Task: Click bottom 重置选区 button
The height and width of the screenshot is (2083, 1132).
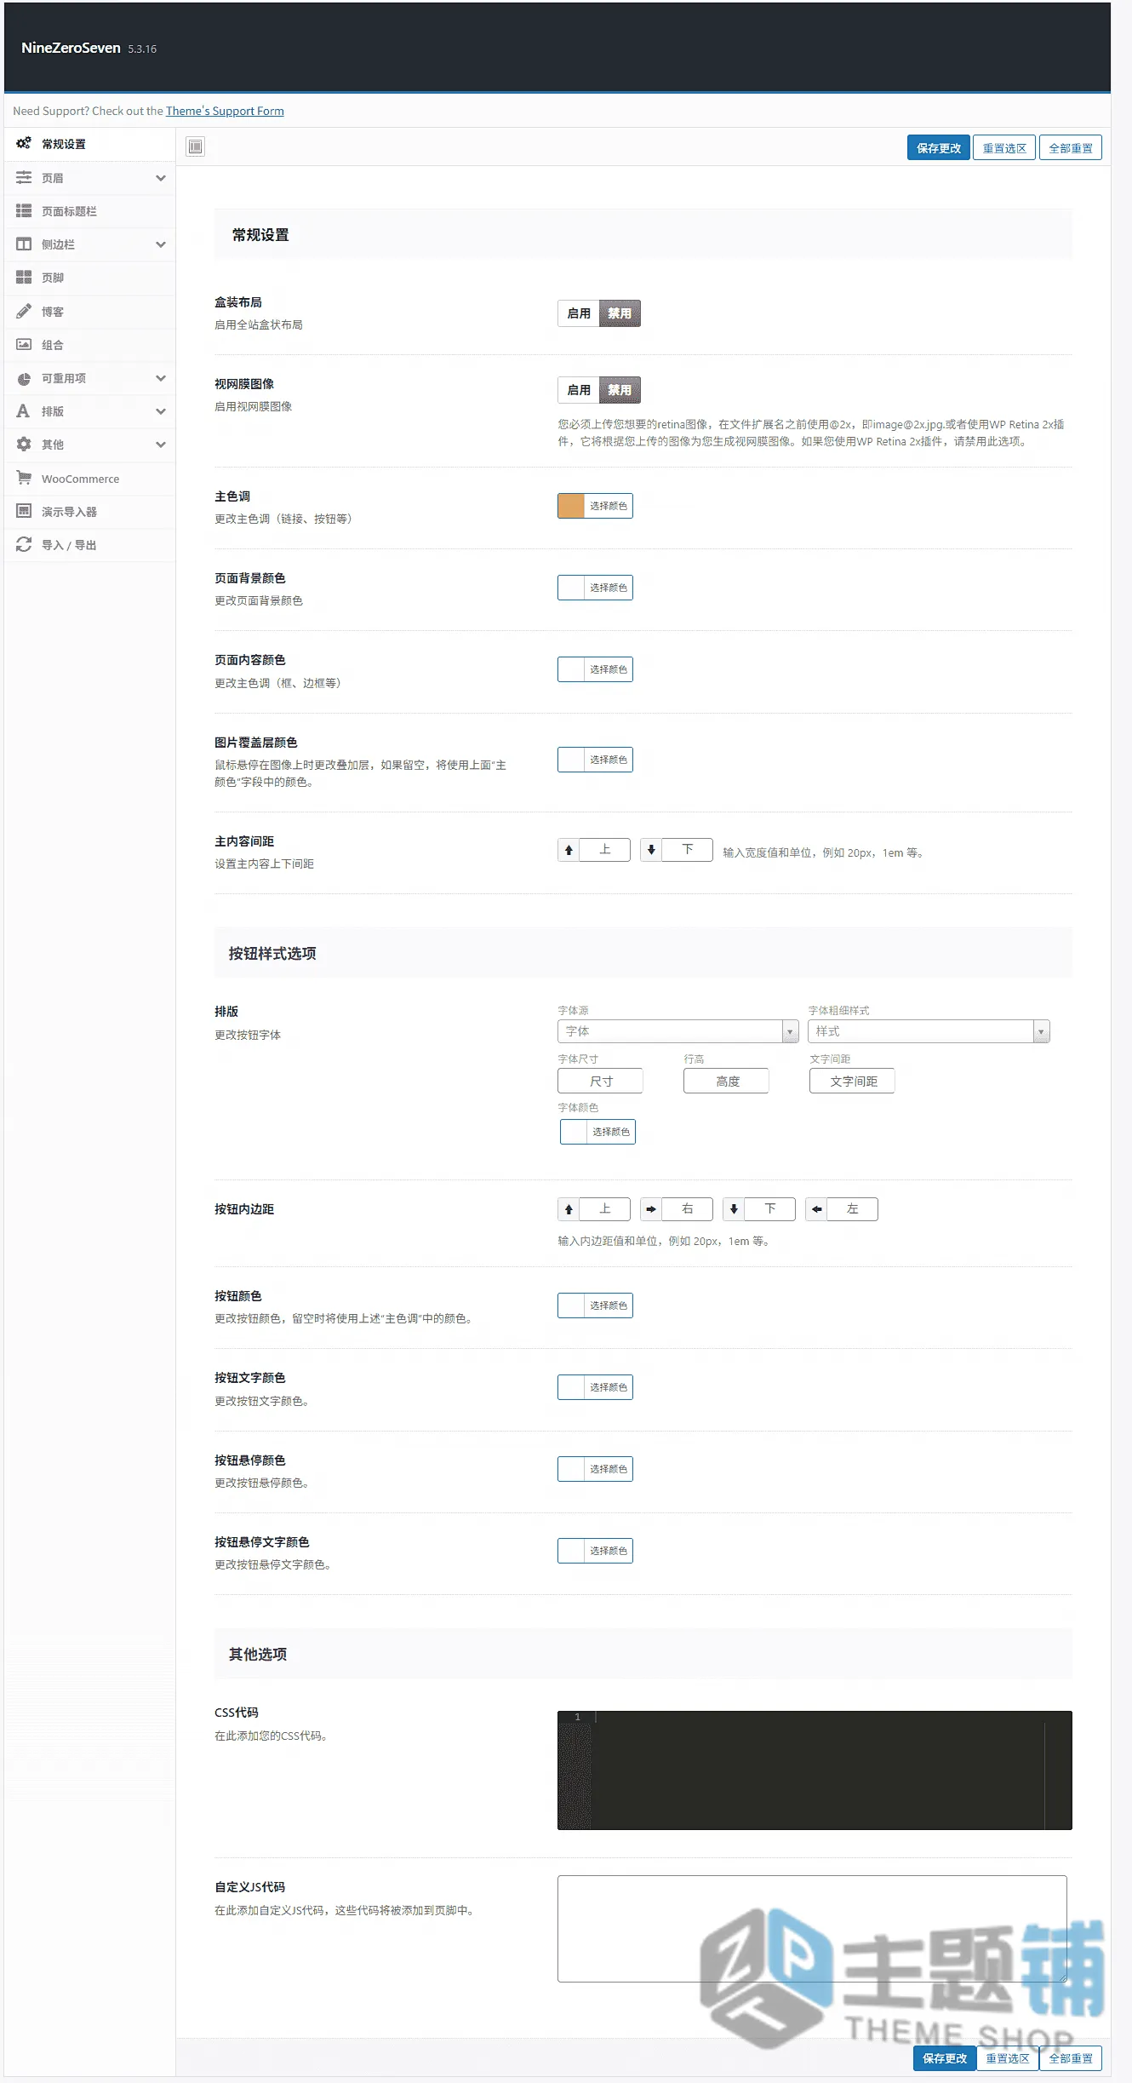Action: pyautogui.click(x=1008, y=2057)
